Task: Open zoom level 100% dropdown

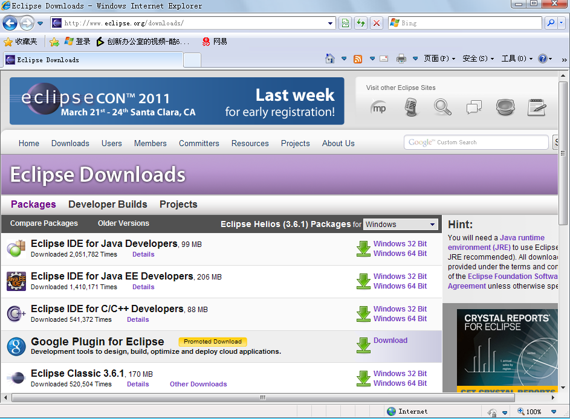Action: tap(553, 412)
